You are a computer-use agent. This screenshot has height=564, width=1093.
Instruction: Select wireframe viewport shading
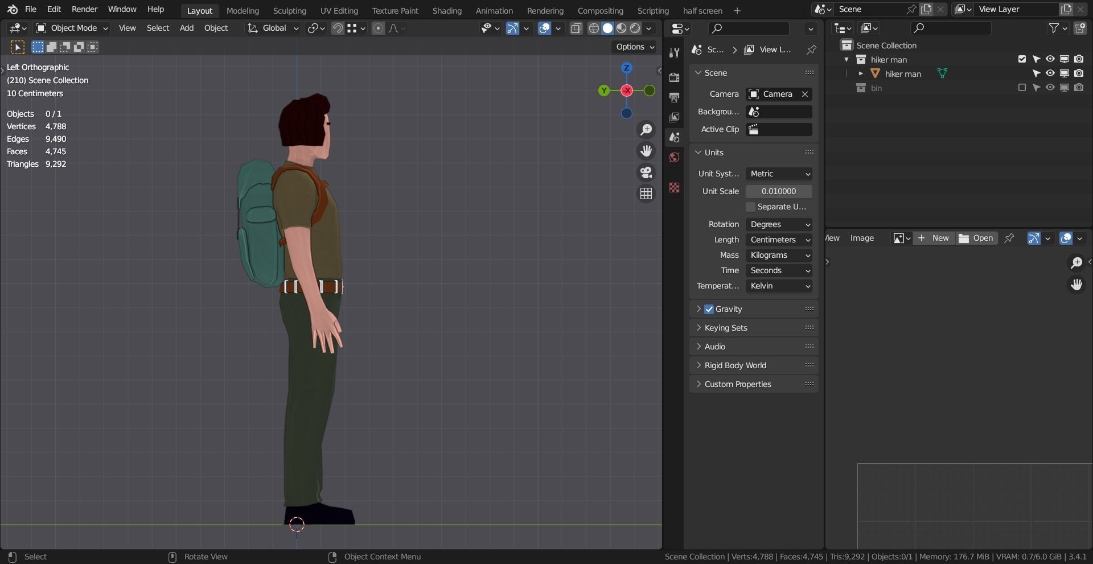click(594, 28)
